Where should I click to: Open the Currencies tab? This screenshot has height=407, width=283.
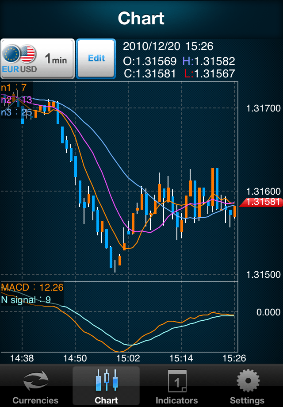point(35,386)
